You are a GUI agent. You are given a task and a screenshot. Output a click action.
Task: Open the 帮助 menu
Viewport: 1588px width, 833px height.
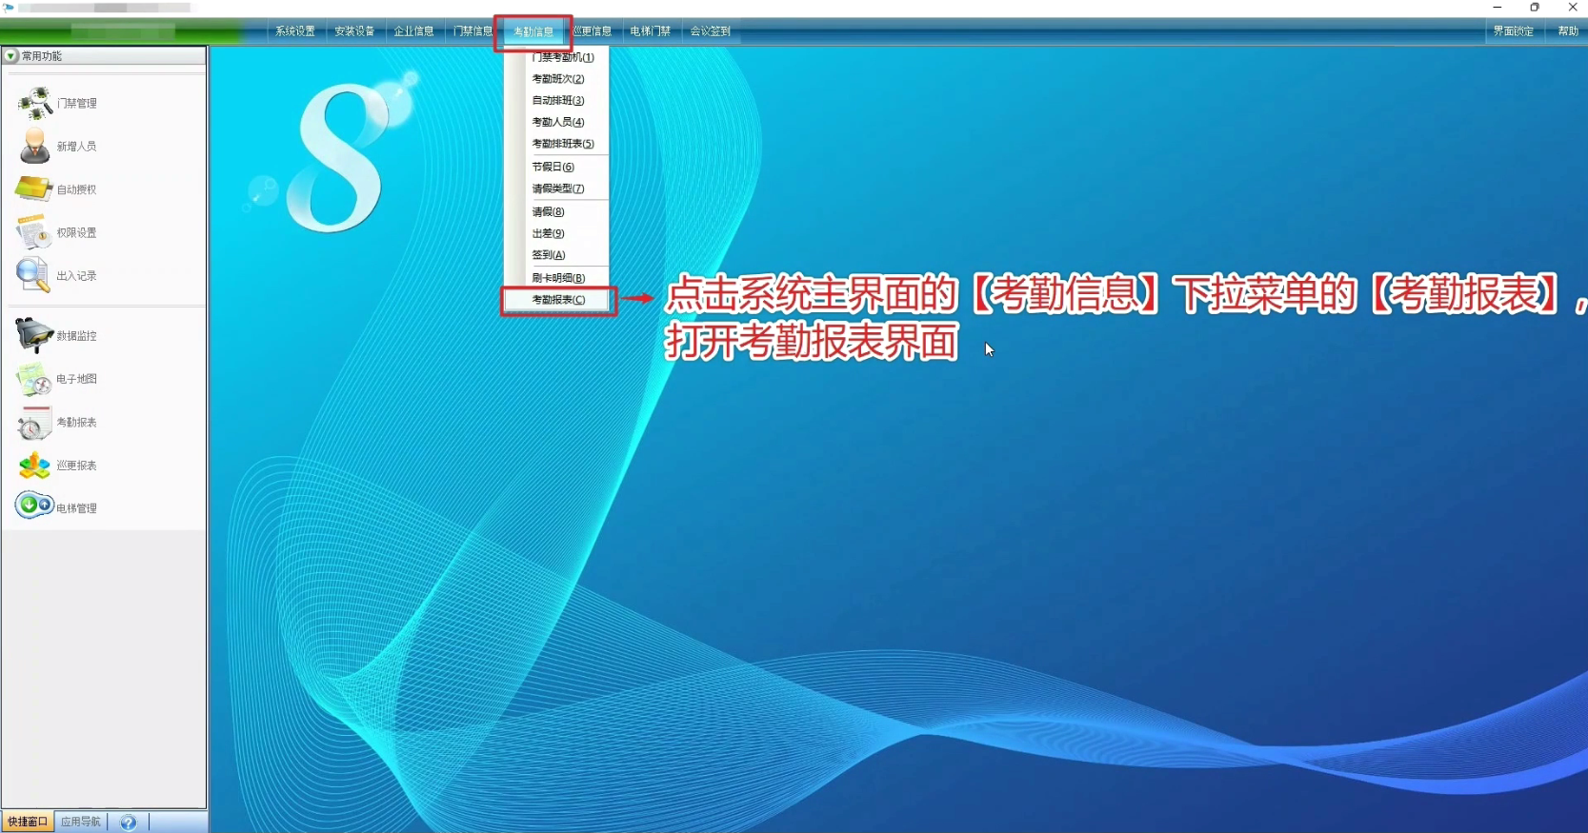click(x=1568, y=31)
